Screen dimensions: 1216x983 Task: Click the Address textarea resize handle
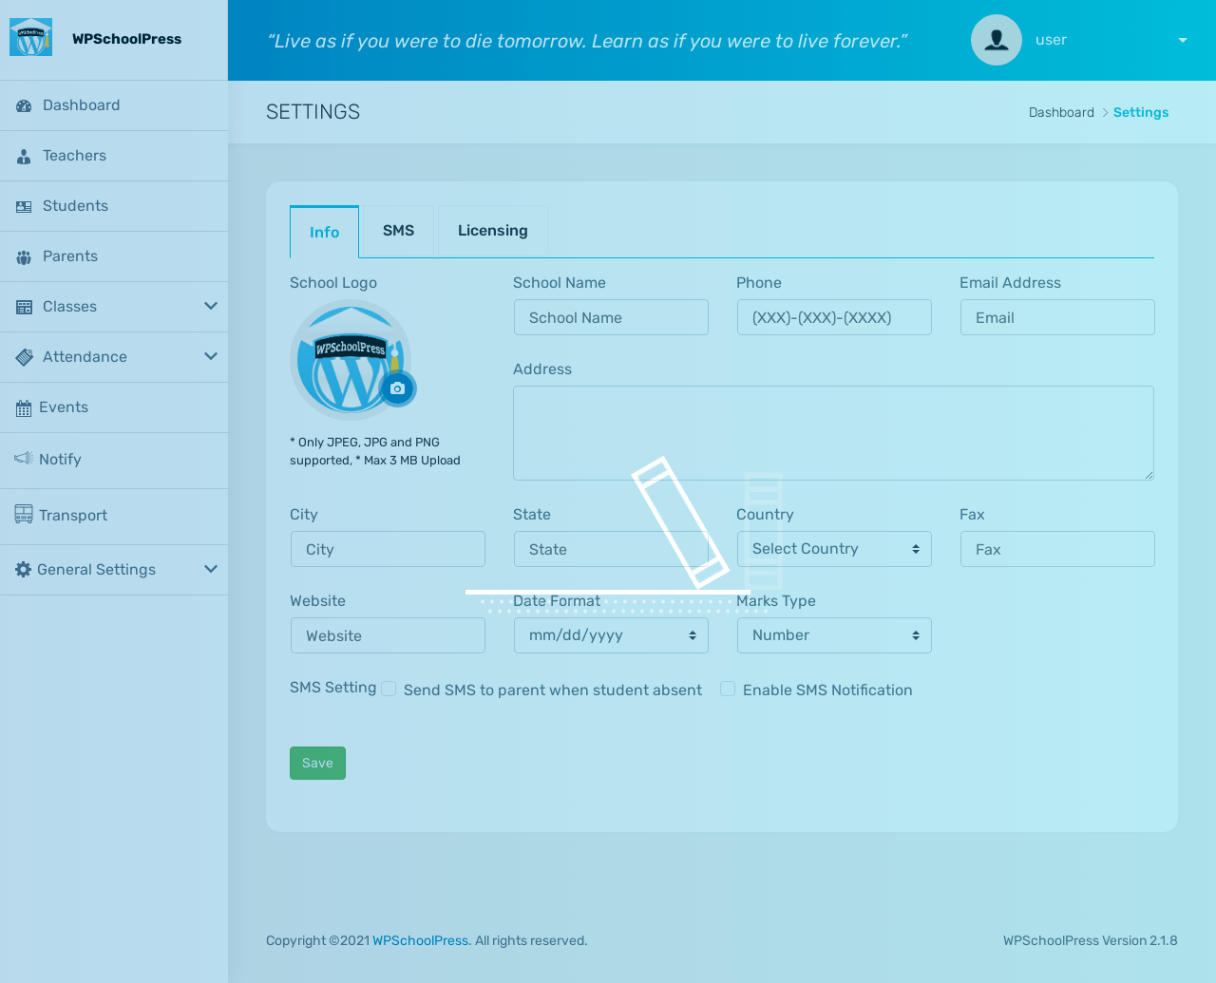1149,475
